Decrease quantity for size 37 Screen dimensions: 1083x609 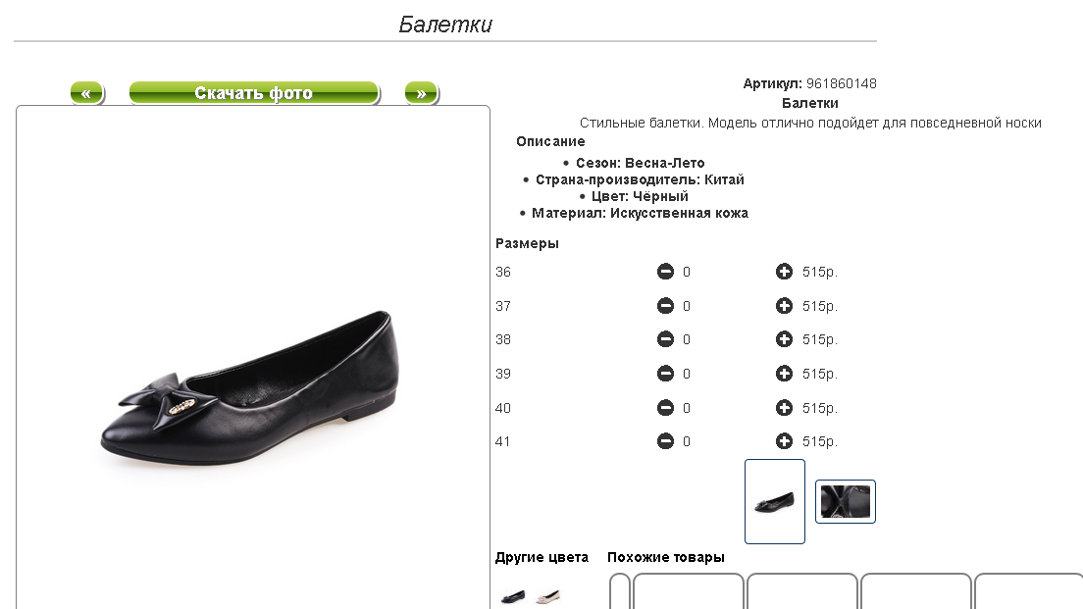coord(665,306)
